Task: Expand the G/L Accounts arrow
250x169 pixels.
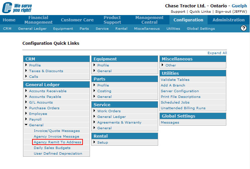Action: (26, 102)
